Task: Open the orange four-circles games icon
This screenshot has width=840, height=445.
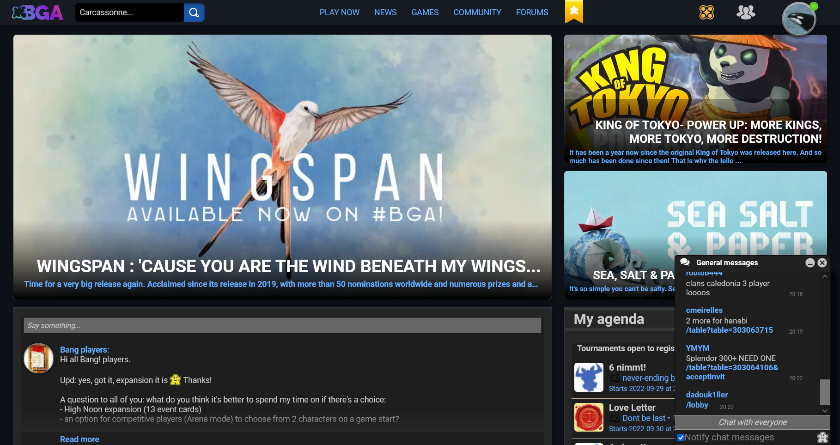Action: 706,12
